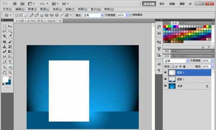Screen dimensions: 216x130
Task: Open the Filter menu
Action: pos(70,9)
